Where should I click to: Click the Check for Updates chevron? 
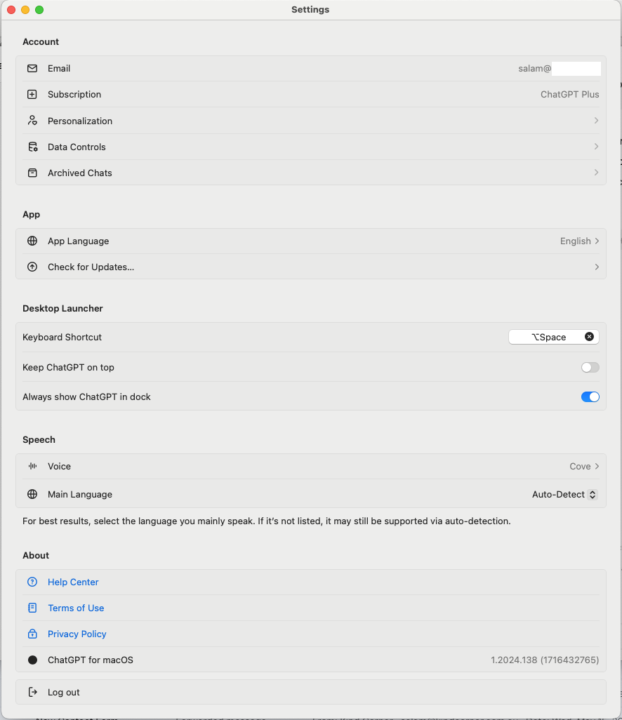[x=597, y=267]
